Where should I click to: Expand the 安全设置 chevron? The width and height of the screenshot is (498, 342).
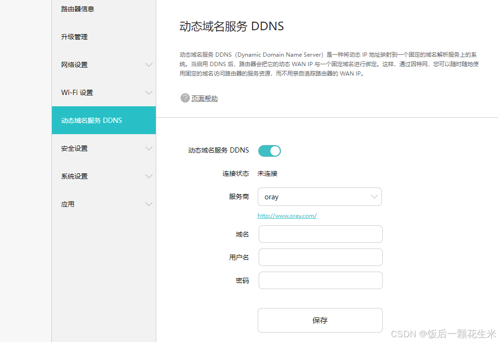coord(149,148)
